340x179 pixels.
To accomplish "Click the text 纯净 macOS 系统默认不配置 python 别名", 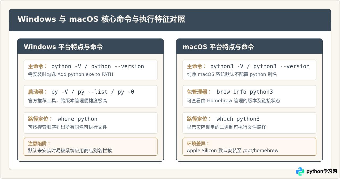I will pos(232,74).
